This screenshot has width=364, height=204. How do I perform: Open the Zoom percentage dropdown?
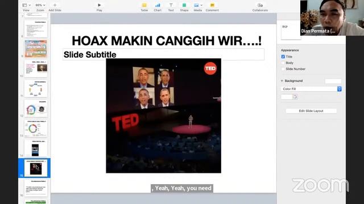pos(40,7)
